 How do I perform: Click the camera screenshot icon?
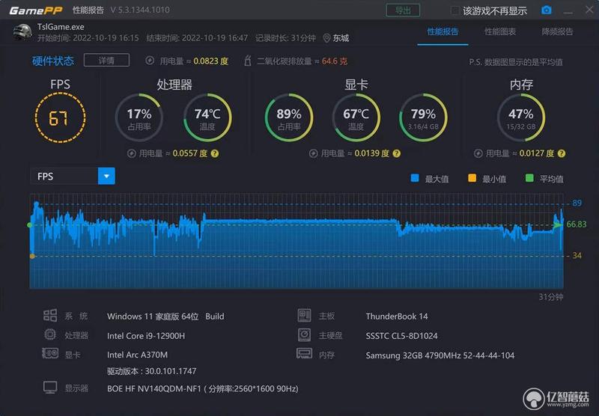click(x=547, y=10)
